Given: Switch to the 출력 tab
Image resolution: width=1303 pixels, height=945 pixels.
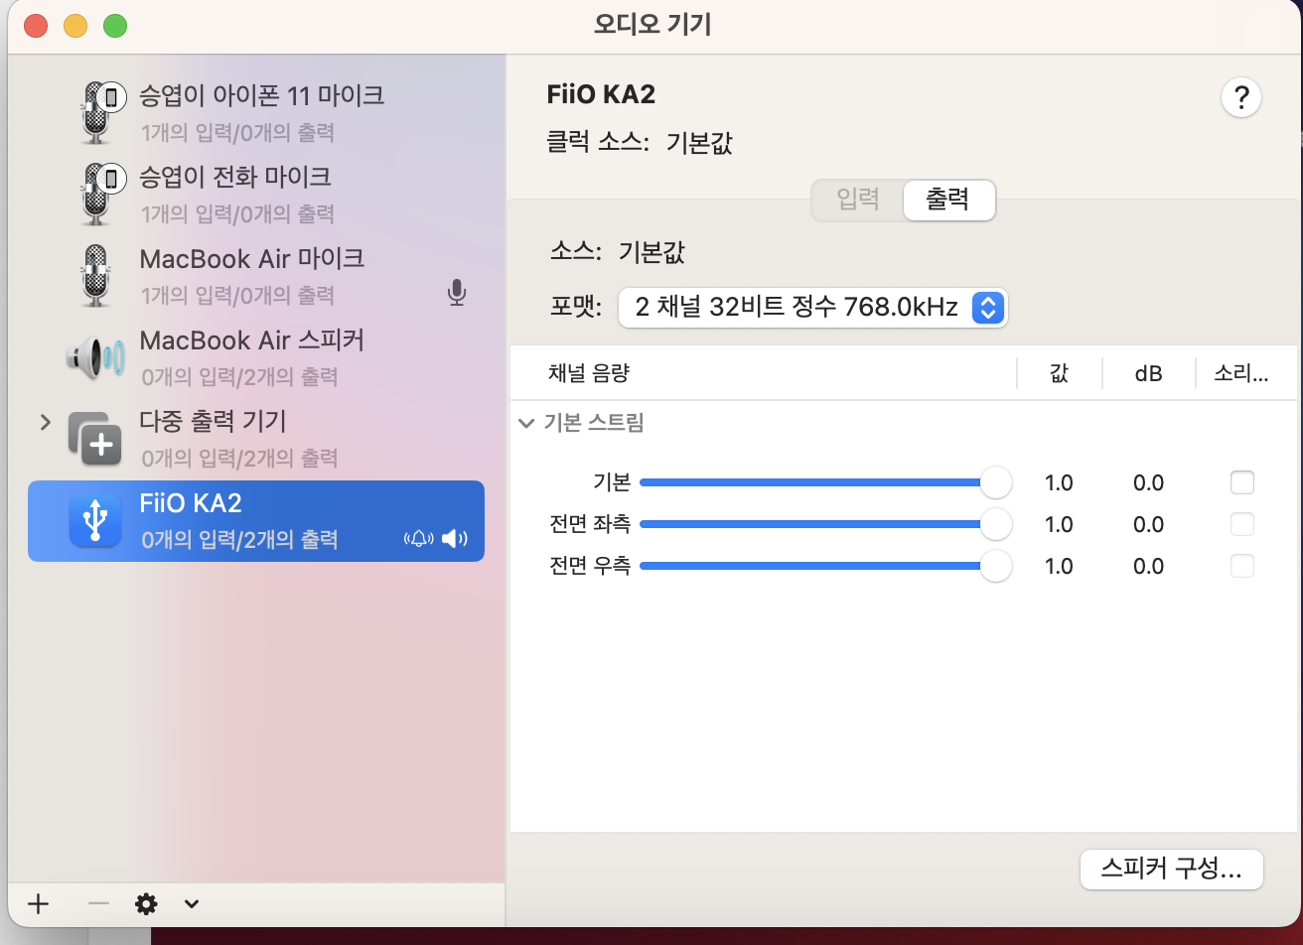Looking at the screenshot, I should 948,200.
